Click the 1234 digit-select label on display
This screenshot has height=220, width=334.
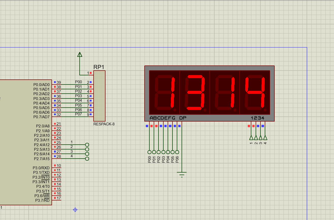pos(258,118)
